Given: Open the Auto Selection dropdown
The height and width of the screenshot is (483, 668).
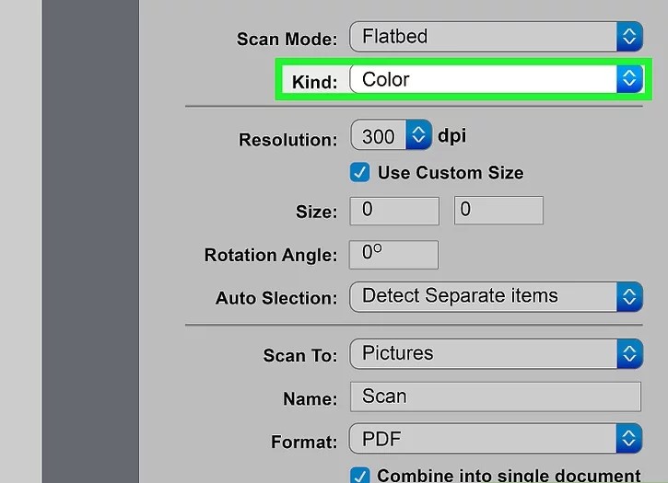Looking at the screenshot, I should tap(484, 296).
